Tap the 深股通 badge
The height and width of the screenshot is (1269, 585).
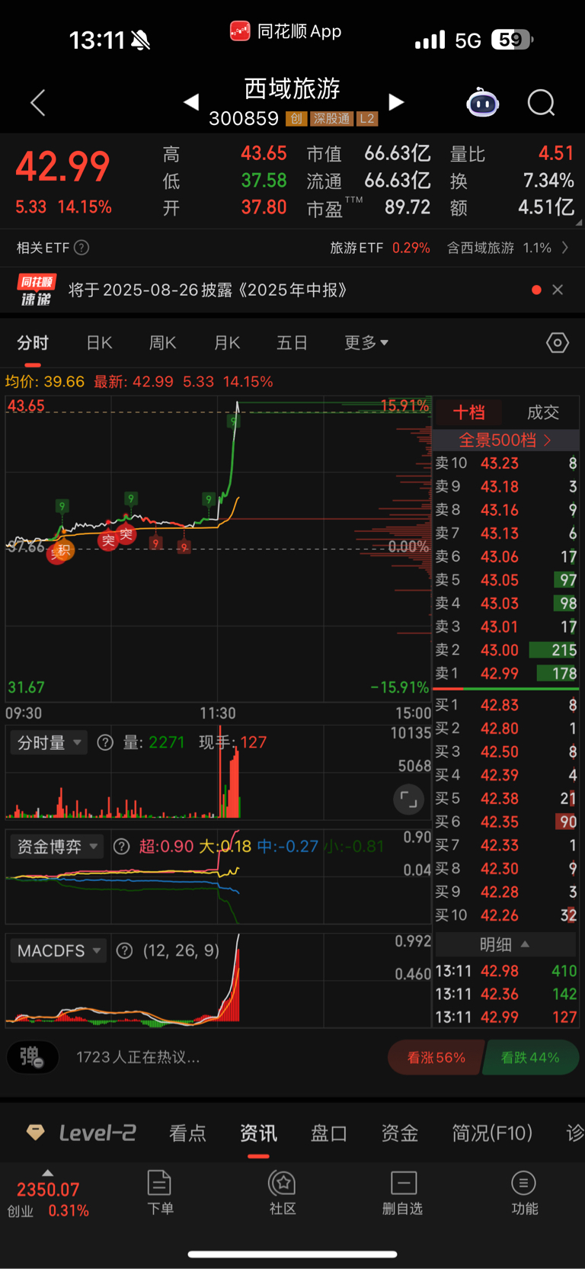(x=331, y=119)
